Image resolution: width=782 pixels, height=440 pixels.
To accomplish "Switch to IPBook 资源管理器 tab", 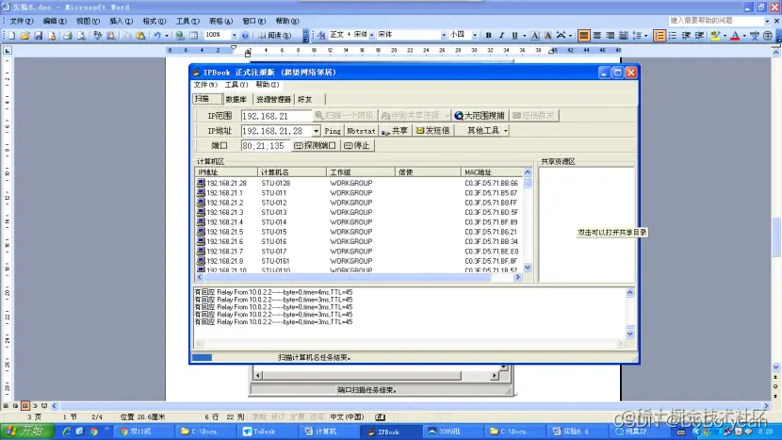I will 273,99.
